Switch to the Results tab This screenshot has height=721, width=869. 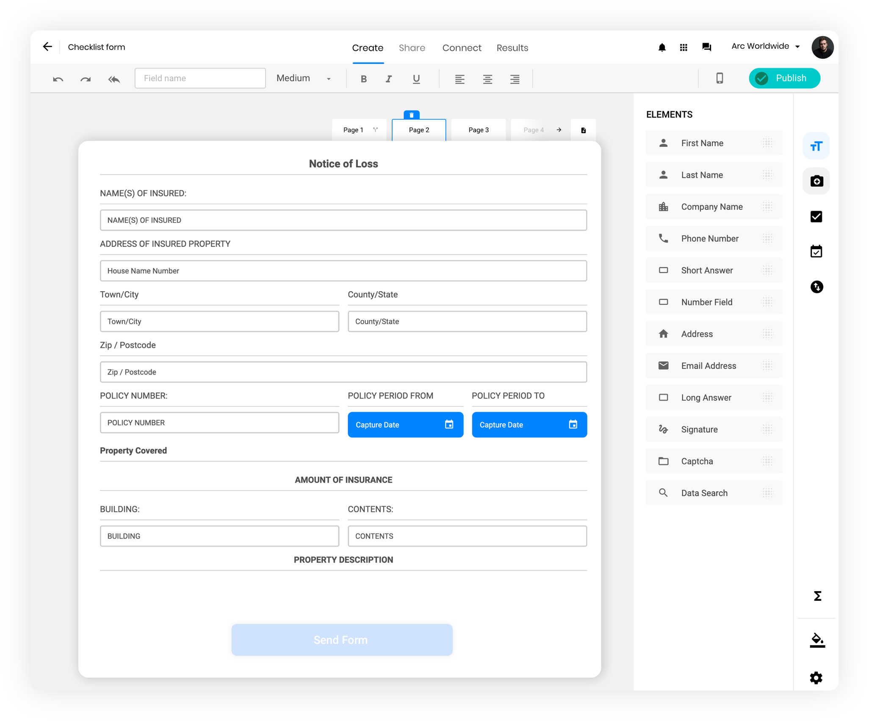point(512,47)
